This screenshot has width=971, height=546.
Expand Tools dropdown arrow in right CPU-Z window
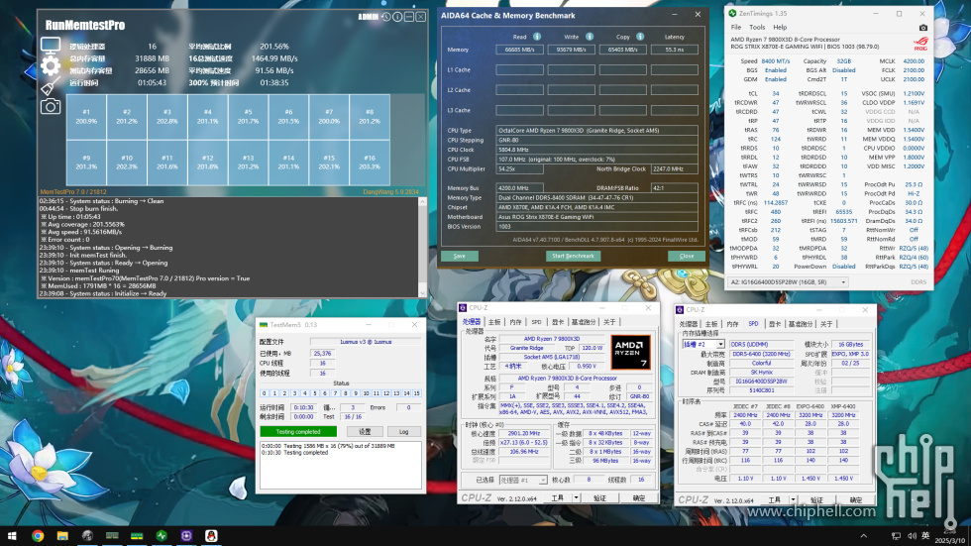click(x=793, y=499)
